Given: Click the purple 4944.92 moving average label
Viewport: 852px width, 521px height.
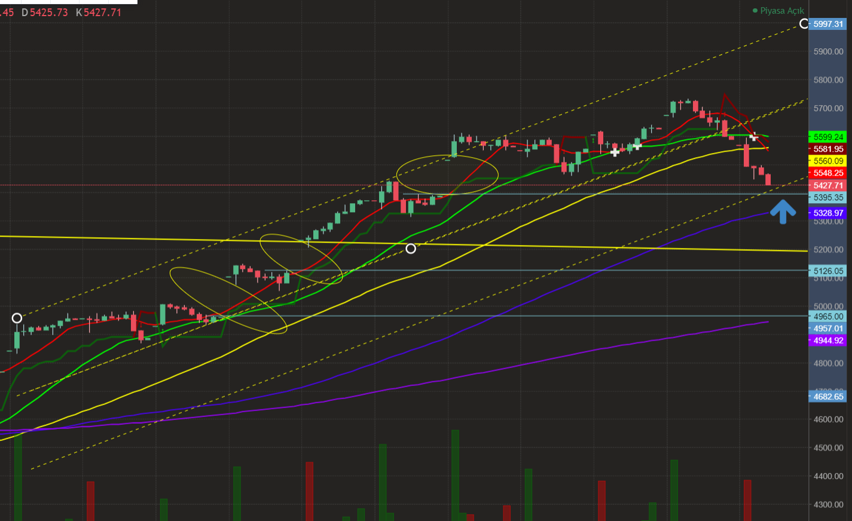Looking at the screenshot, I should [828, 341].
